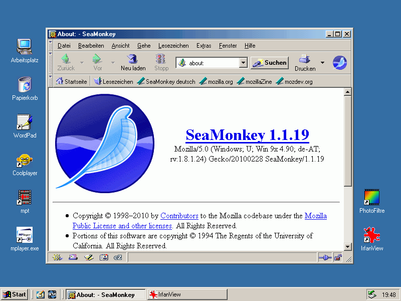401x301 pixels.
Task: Follow the SeaMonkey 1.1.19 heading link
Action: tap(247, 135)
